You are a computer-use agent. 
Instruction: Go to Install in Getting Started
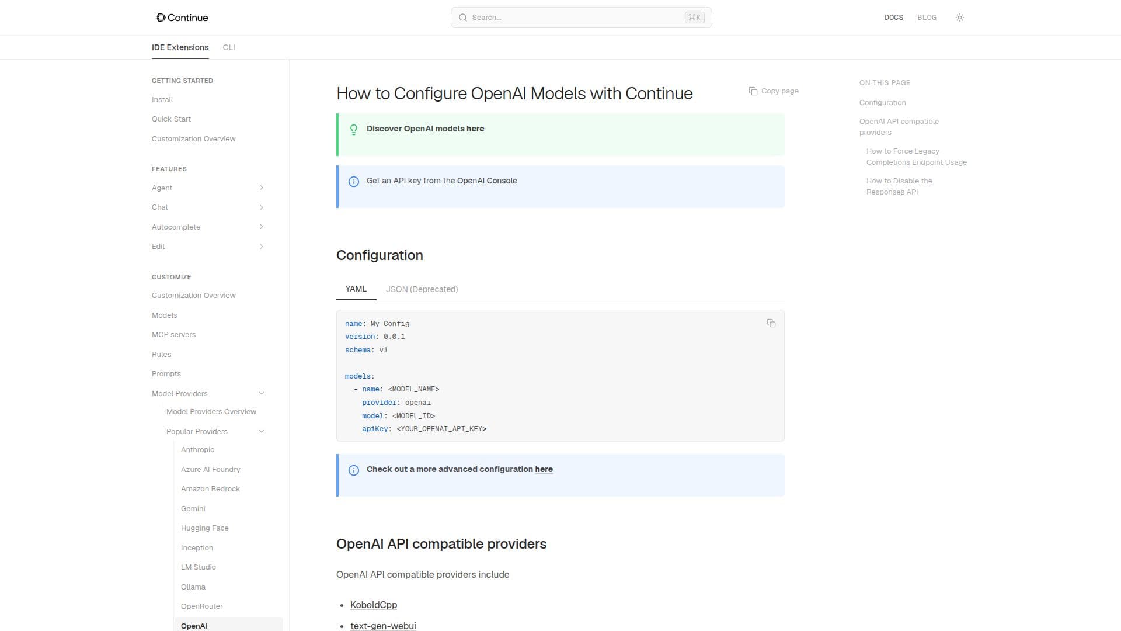coord(162,100)
